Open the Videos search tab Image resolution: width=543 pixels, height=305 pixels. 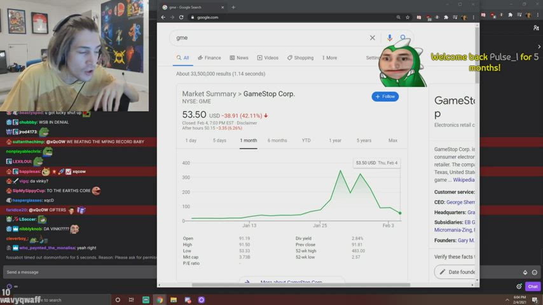(x=268, y=58)
